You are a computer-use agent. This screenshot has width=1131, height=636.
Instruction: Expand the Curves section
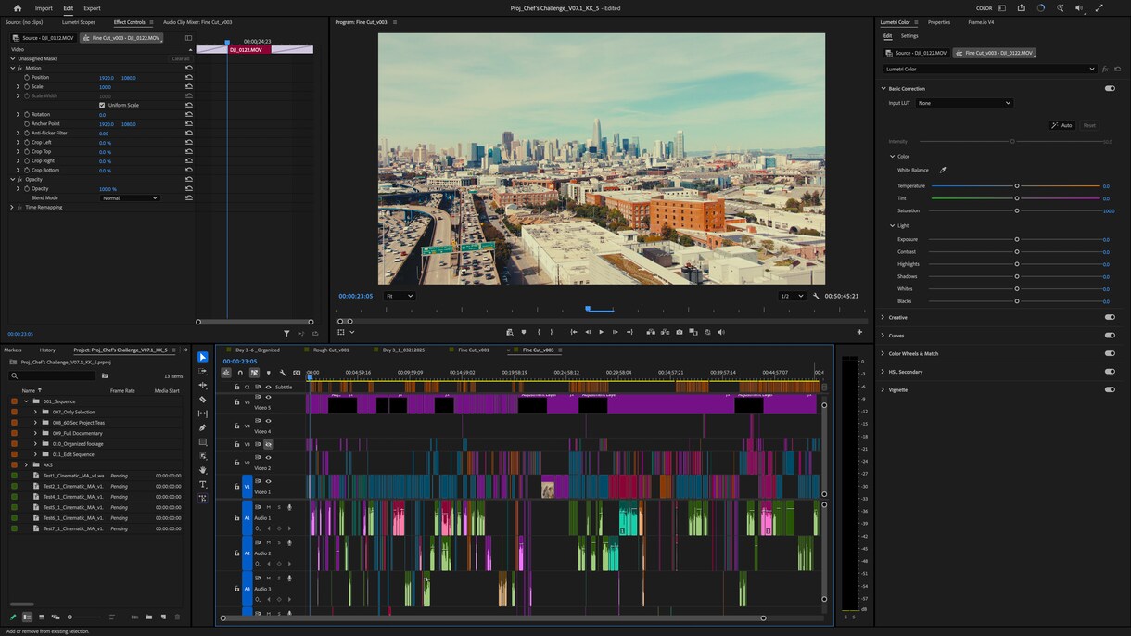[883, 336]
